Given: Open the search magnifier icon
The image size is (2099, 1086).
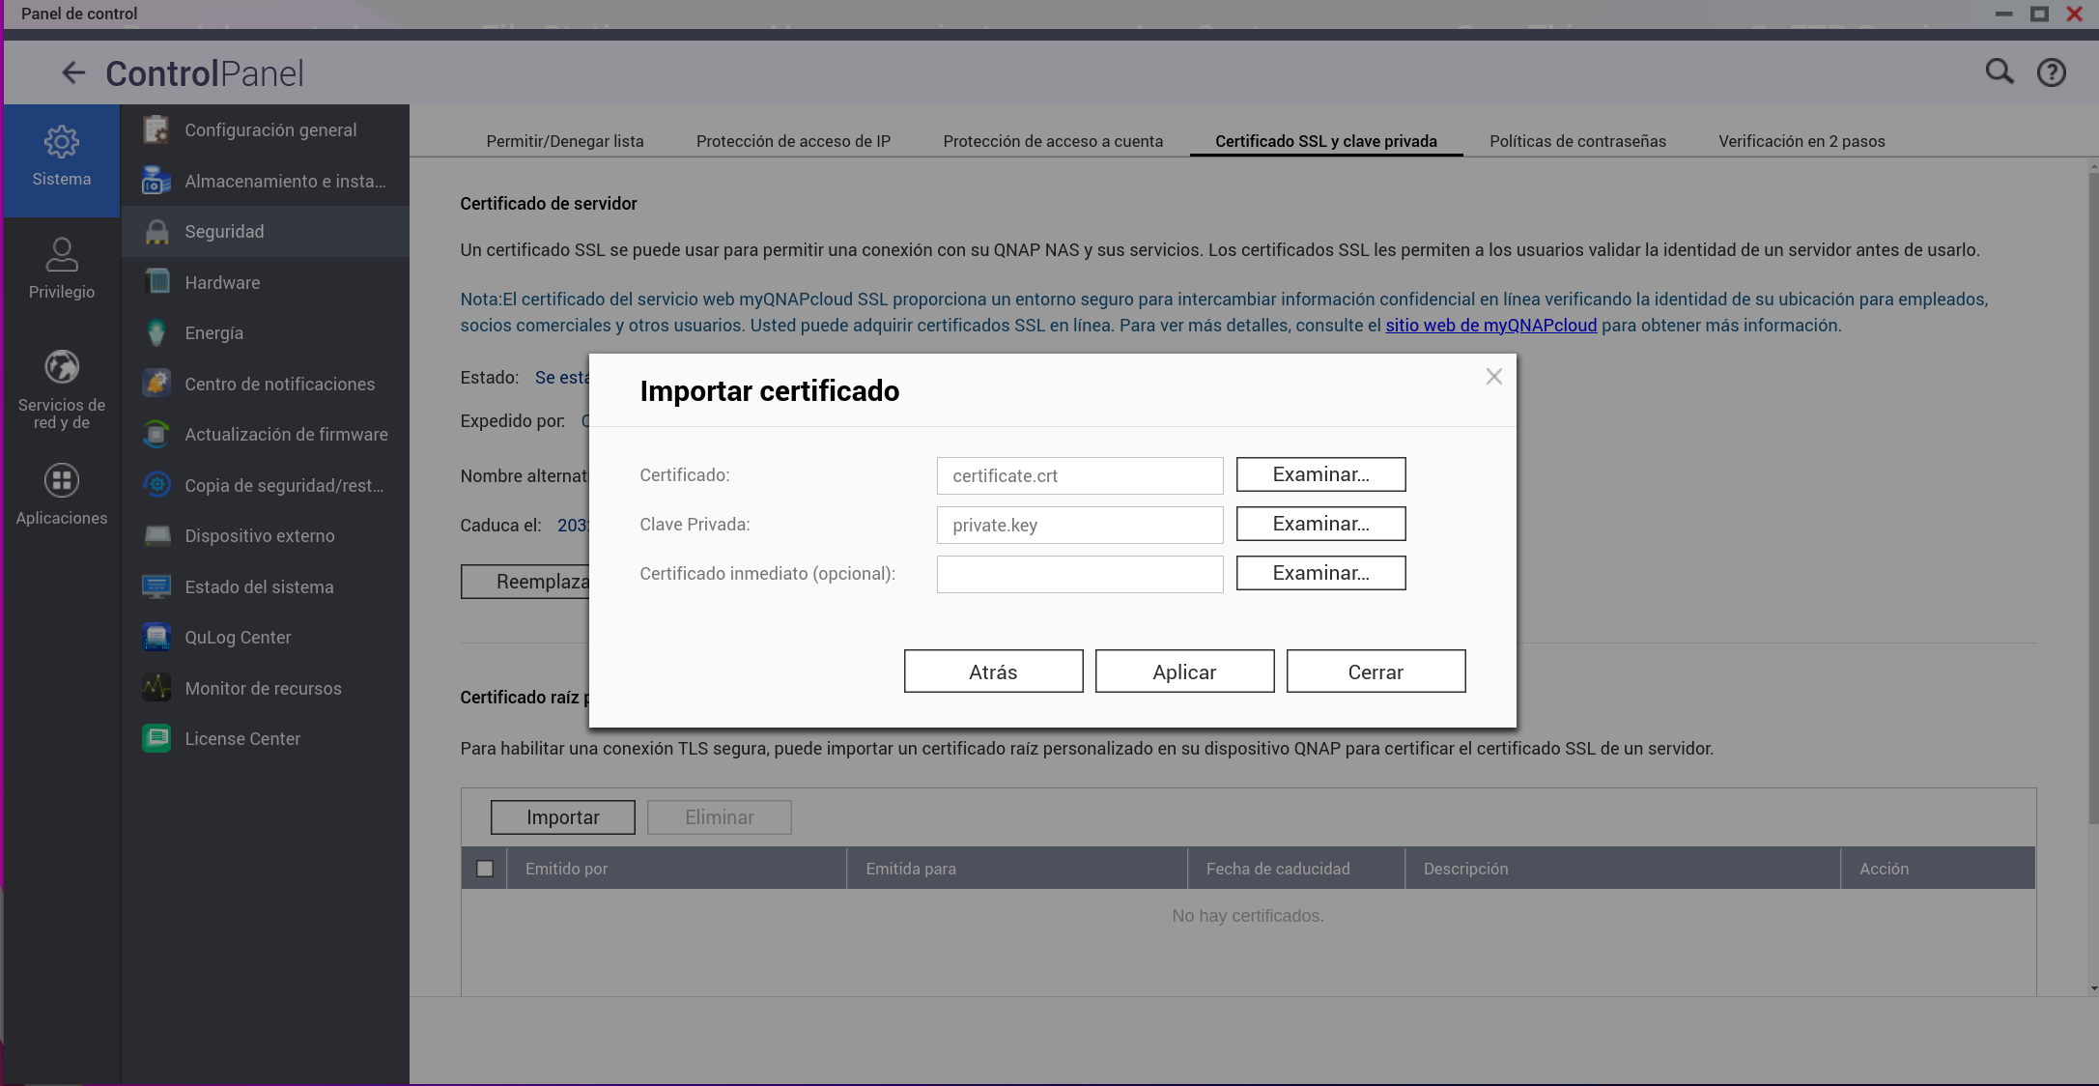Looking at the screenshot, I should [1999, 71].
